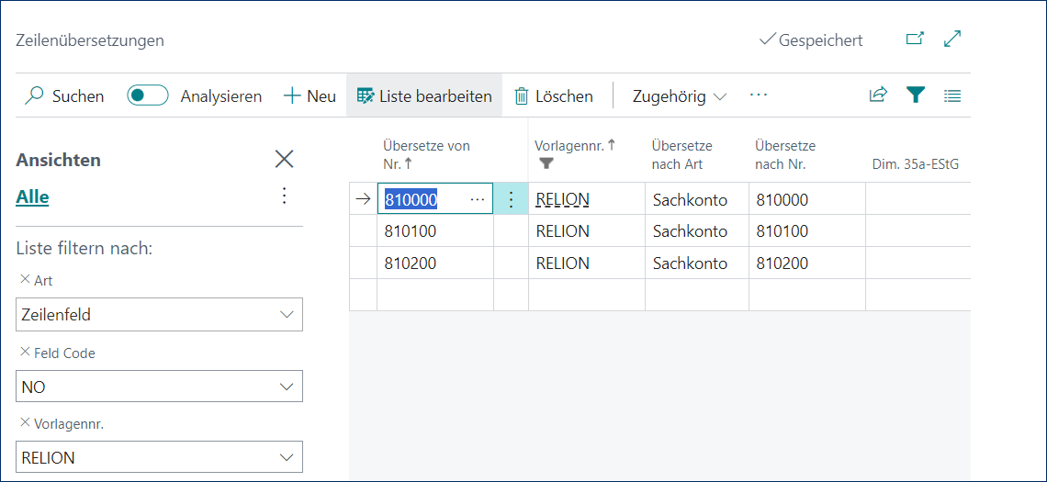The height and width of the screenshot is (482, 1047).
Task: Click the Gespeichert status indicator
Action: coord(811,40)
